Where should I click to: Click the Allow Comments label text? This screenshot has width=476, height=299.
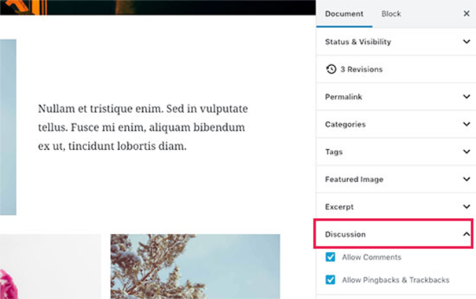(x=371, y=258)
